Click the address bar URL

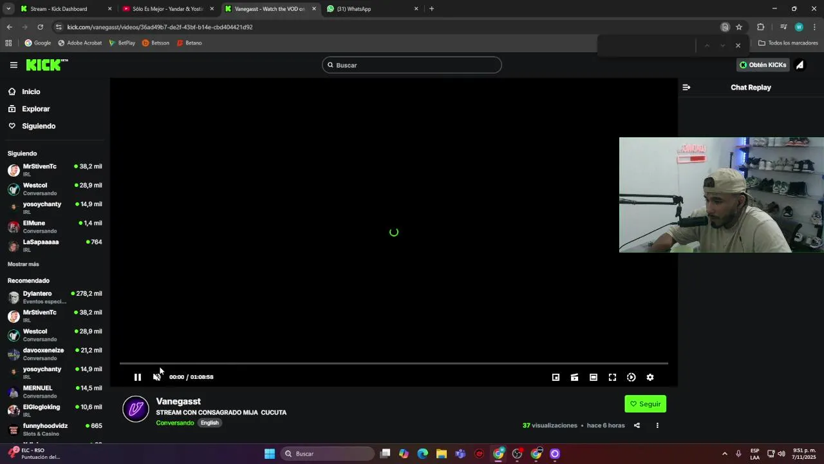(x=160, y=27)
